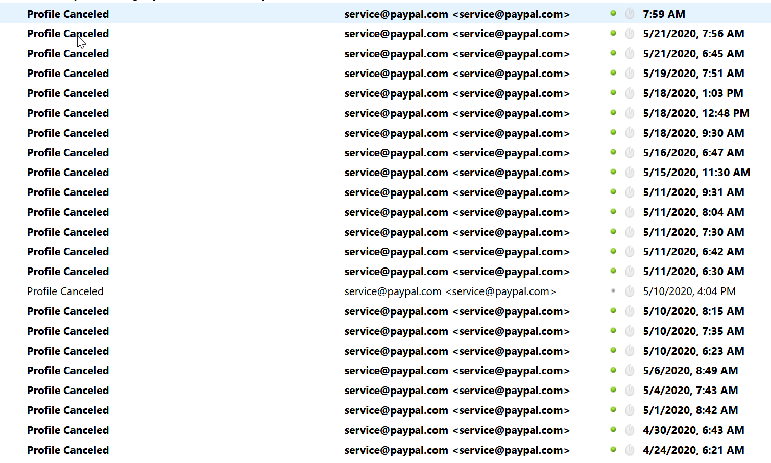Mark 5/19/2020, 7:51 AM email read via dot
The image size is (771, 463).
point(613,72)
